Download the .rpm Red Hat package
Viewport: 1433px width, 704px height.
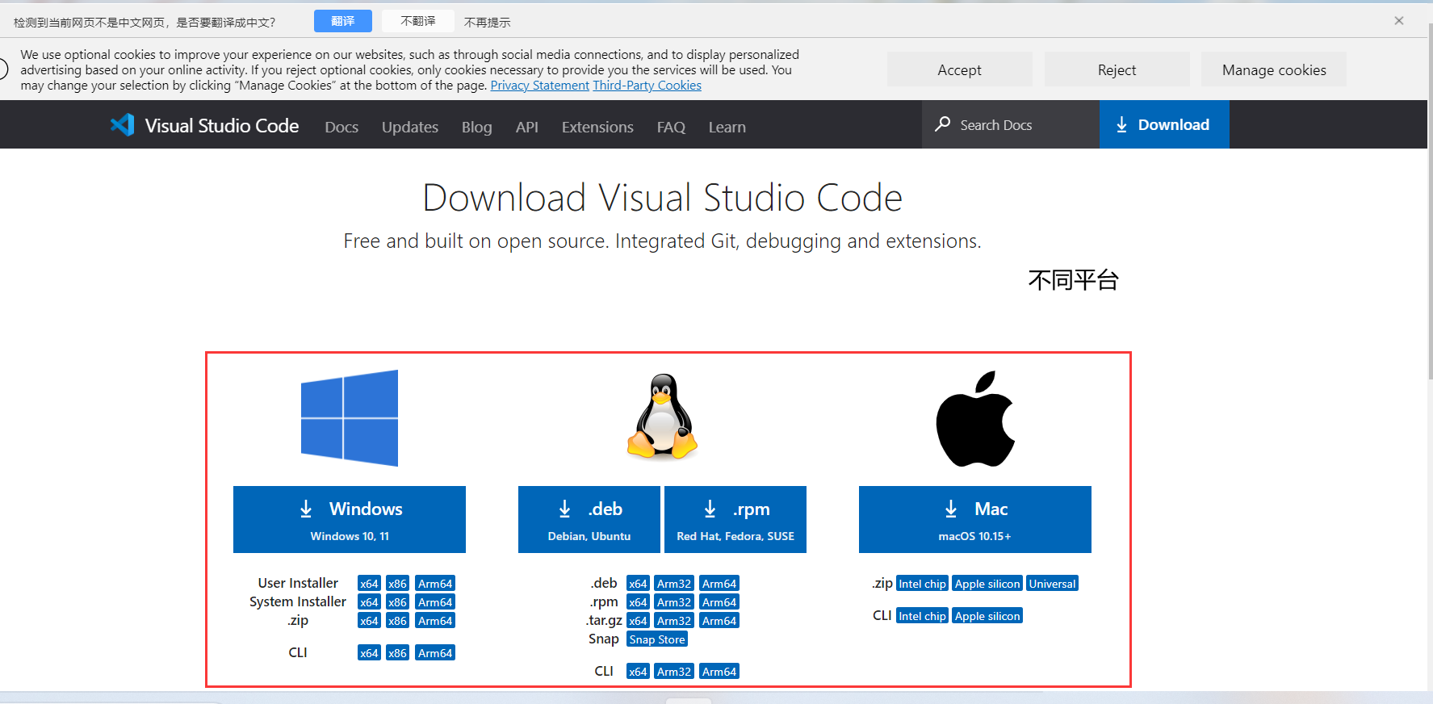click(735, 519)
